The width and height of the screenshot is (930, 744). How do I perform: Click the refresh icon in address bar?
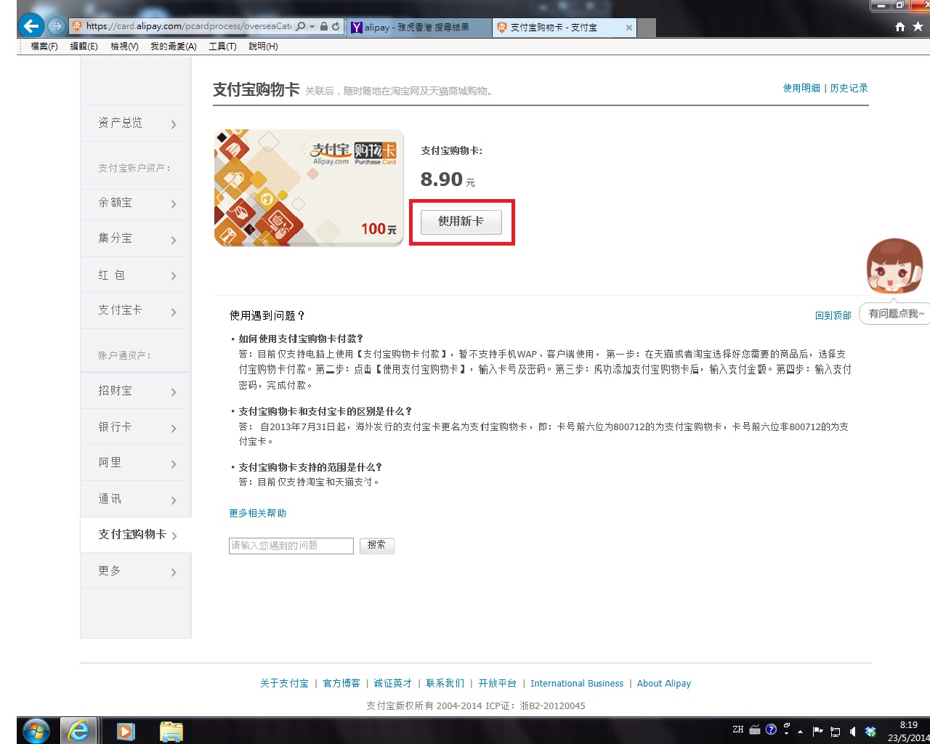336,26
